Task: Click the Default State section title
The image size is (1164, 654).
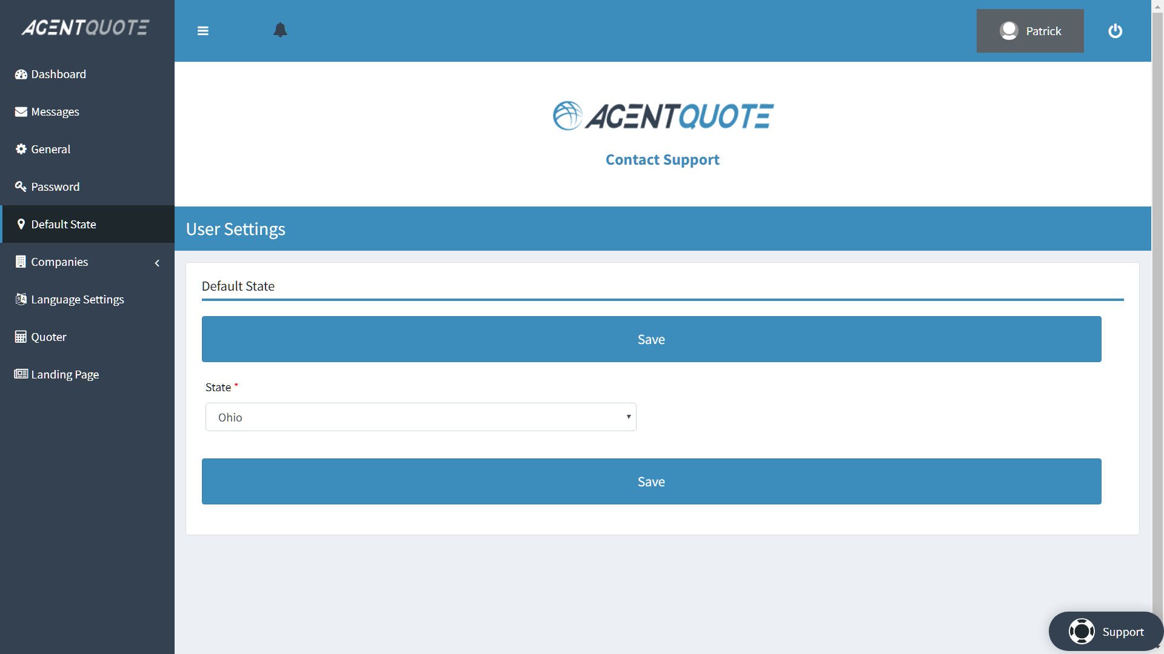Action: point(238,286)
